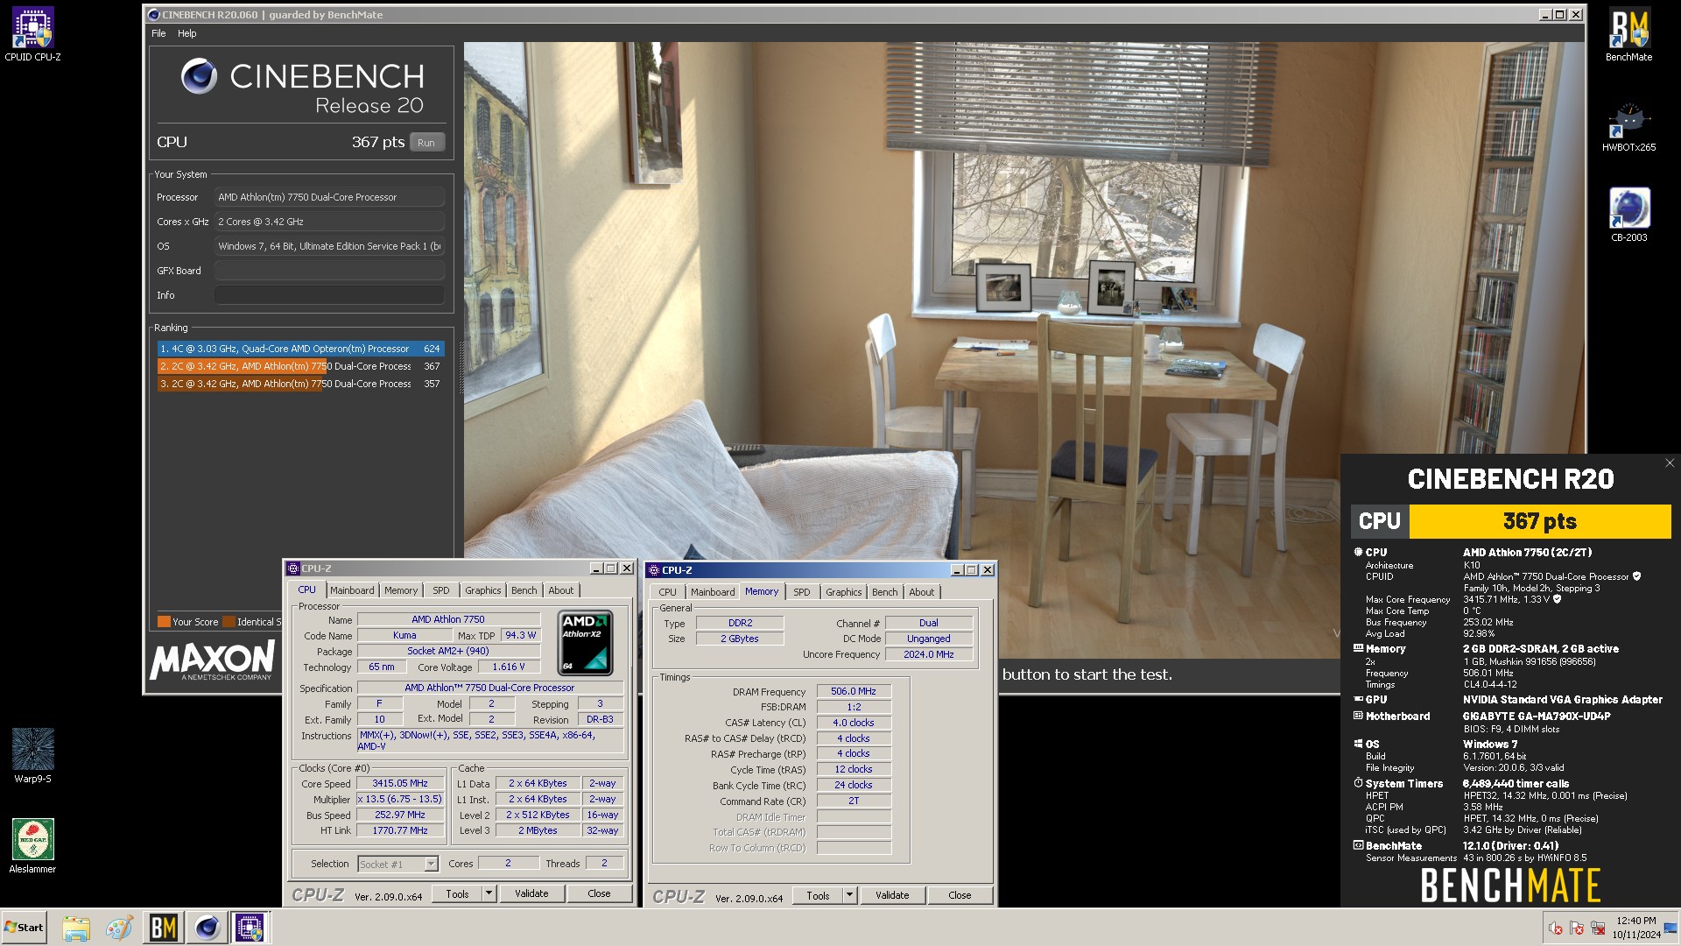Expand Tools dropdown arrow in the CPU-Z window showing the CPU tab

point(489,893)
